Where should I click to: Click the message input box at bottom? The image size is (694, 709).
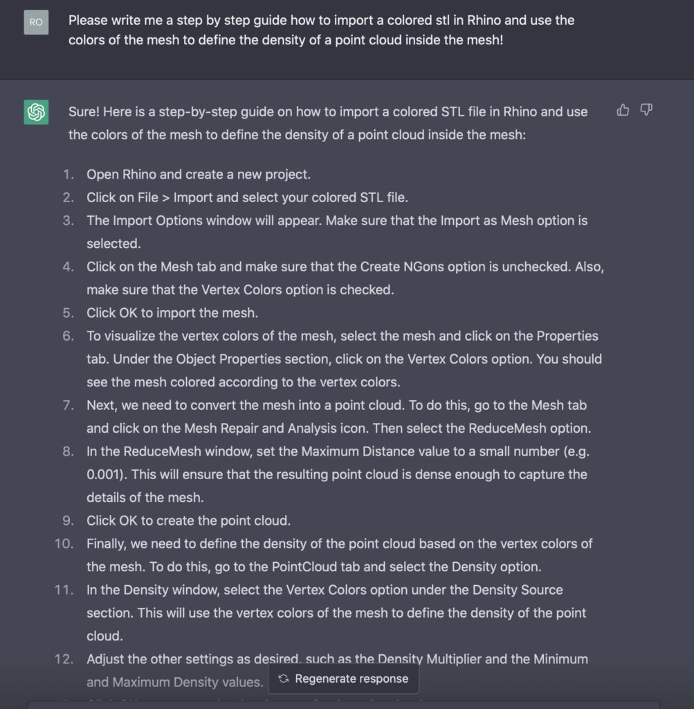point(343,705)
